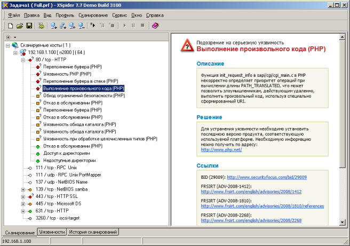Open a task file via the folder icon

(x=20, y=26)
